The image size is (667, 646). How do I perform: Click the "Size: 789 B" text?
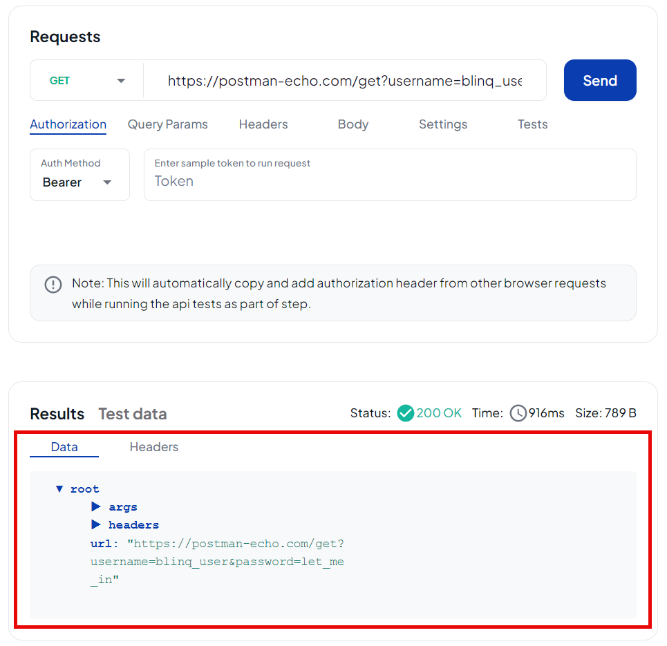pos(605,413)
